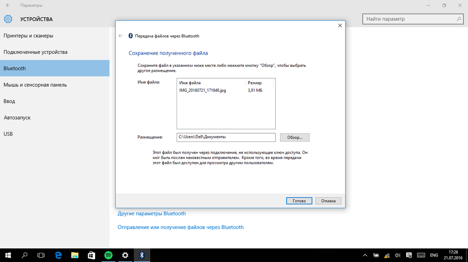This screenshot has height=262, width=468.
Task: Open File Explorer from the taskbar
Action: coord(75,255)
